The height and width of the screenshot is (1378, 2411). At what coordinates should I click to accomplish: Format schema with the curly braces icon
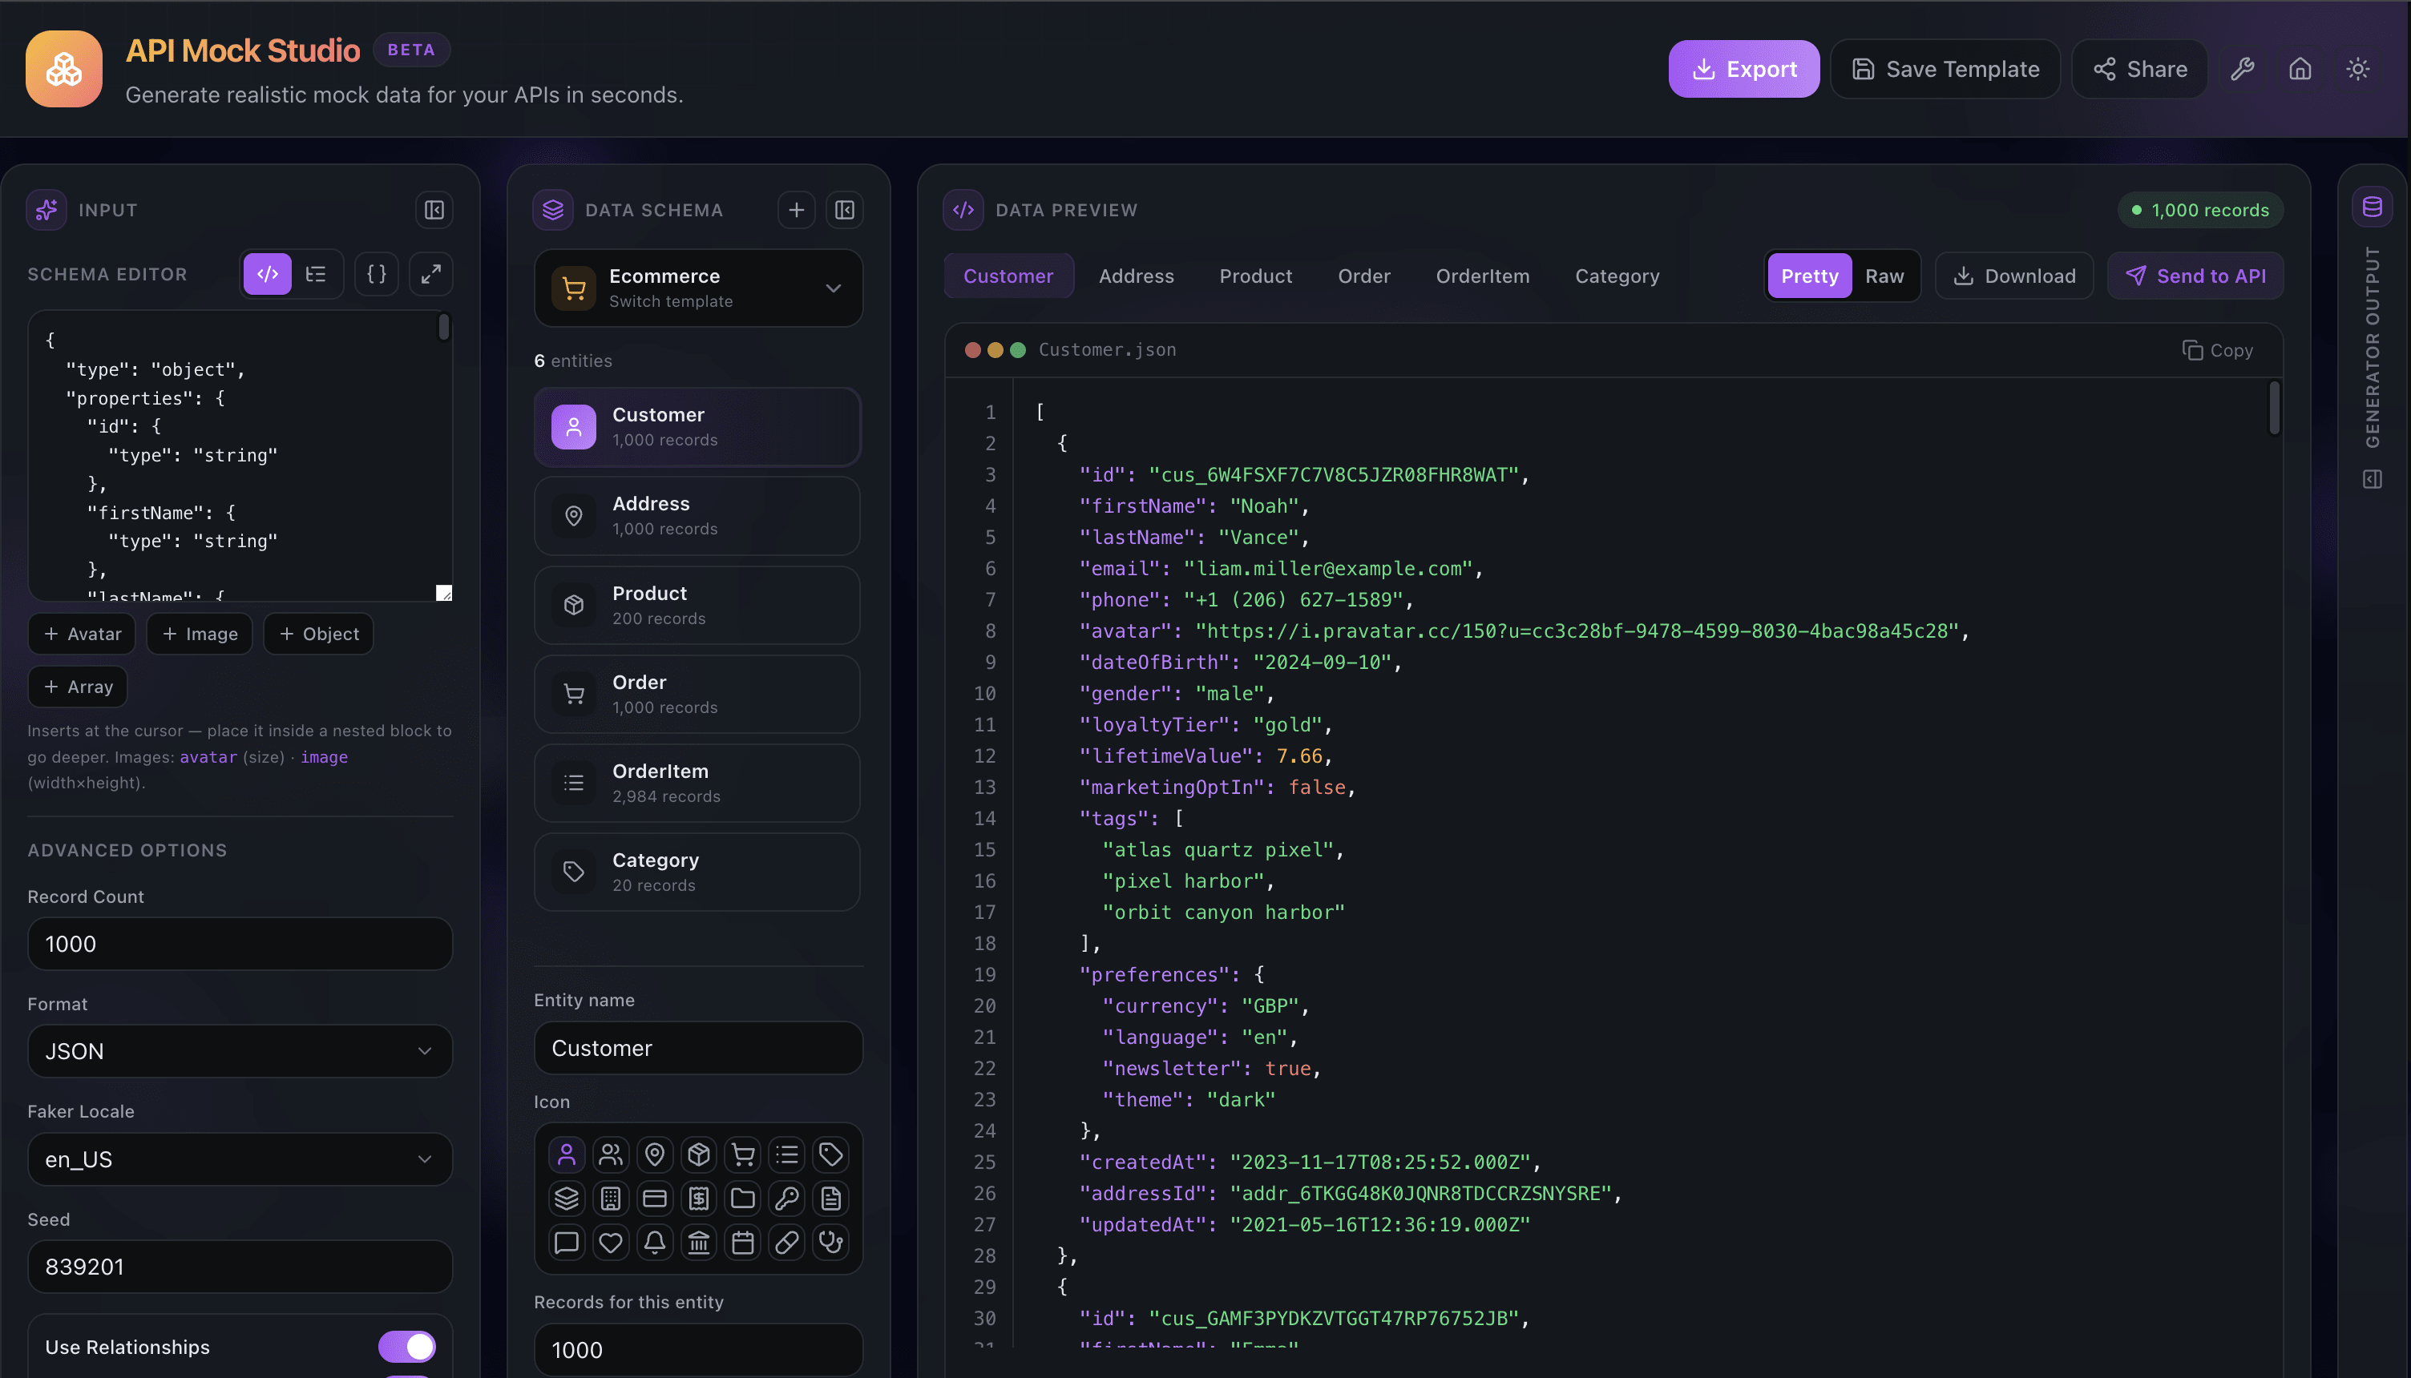tap(377, 275)
